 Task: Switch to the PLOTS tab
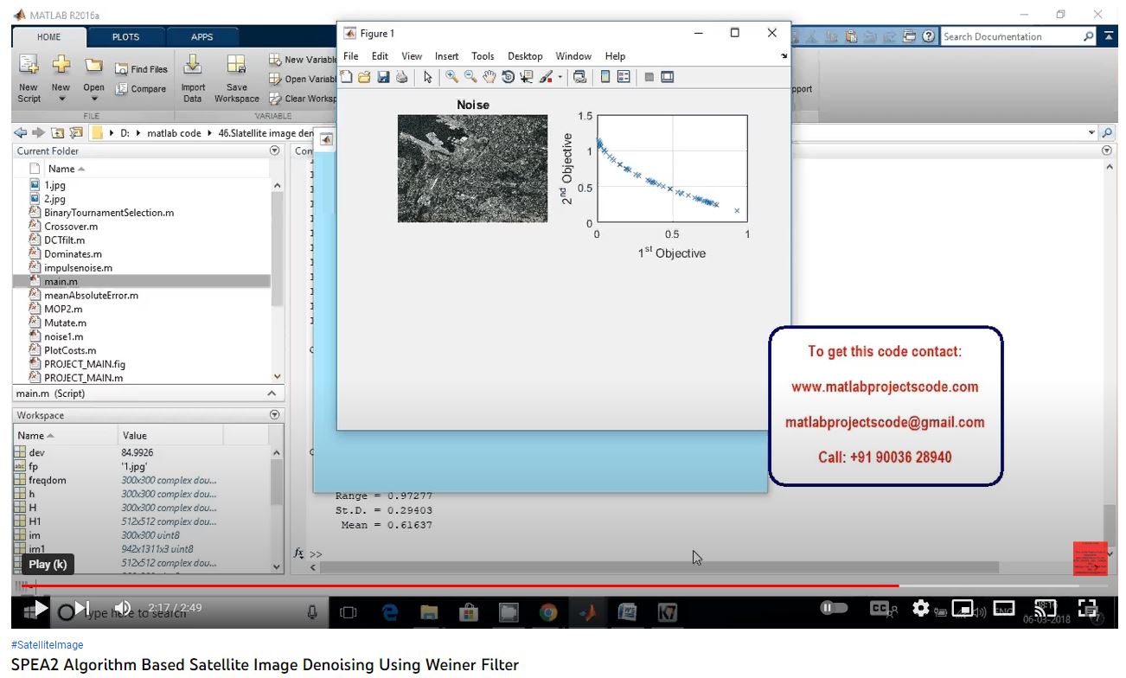click(125, 37)
